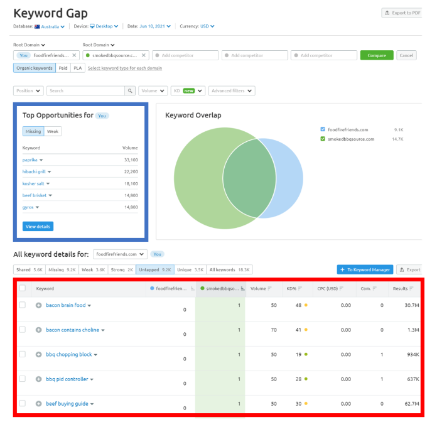Select the Strong 2K tab
The height and width of the screenshot is (422, 437).
[x=122, y=269]
